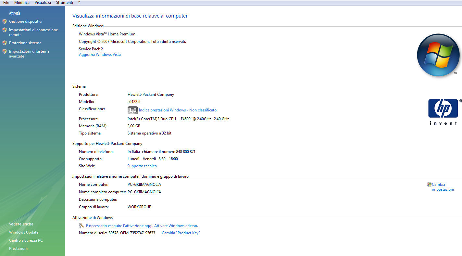The image size is (462, 256).
Task: Click shield icon next to Impostazioni di sistema avanzate
Action: 5,51
